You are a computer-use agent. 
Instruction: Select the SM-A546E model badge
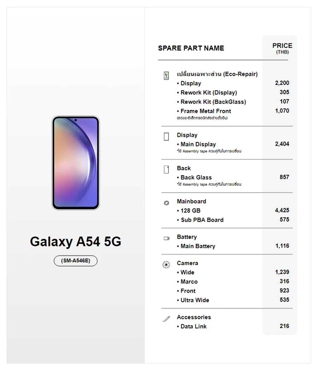pos(76,261)
